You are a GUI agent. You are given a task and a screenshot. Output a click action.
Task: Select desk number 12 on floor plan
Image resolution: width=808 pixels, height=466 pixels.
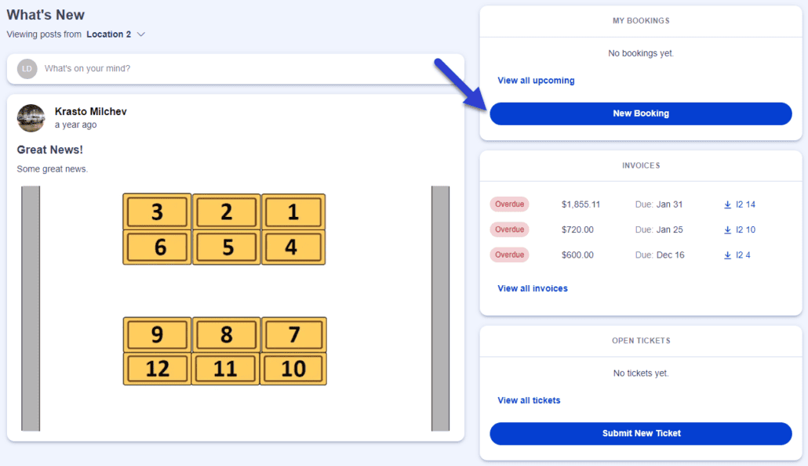coord(157,368)
